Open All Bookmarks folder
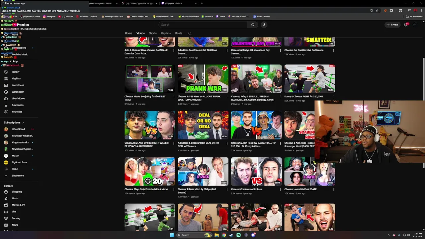 pyautogui.click(x=414, y=16)
